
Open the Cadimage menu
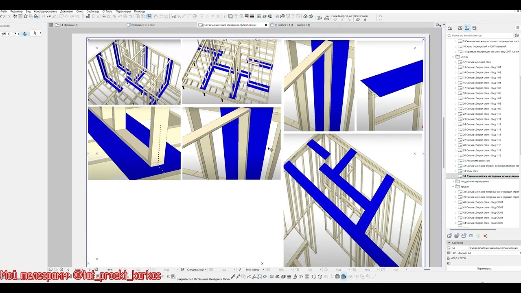pos(93,11)
